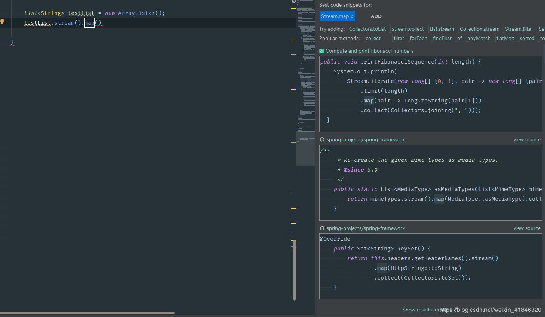This screenshot has height=317, width=545.
Task: Select the findFirst popular method
Action: [x=442, y=38]
